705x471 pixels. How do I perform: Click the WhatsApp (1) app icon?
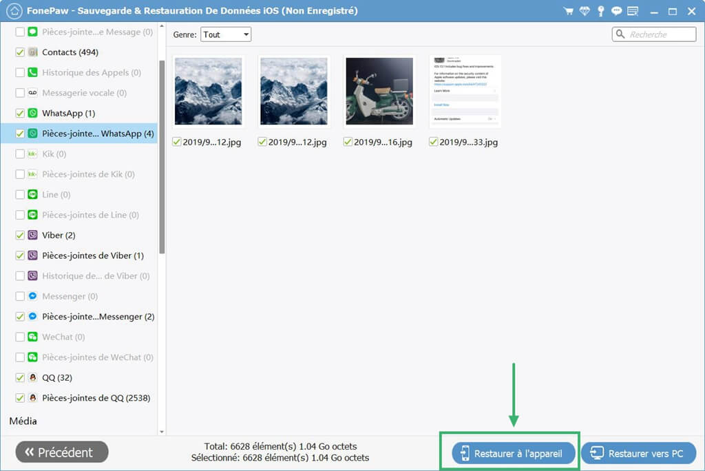(33, 113)
